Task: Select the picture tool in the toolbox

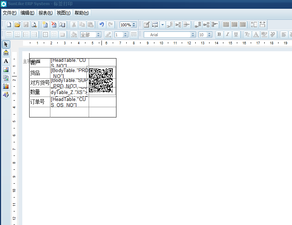Action: (x=6, y=70)
